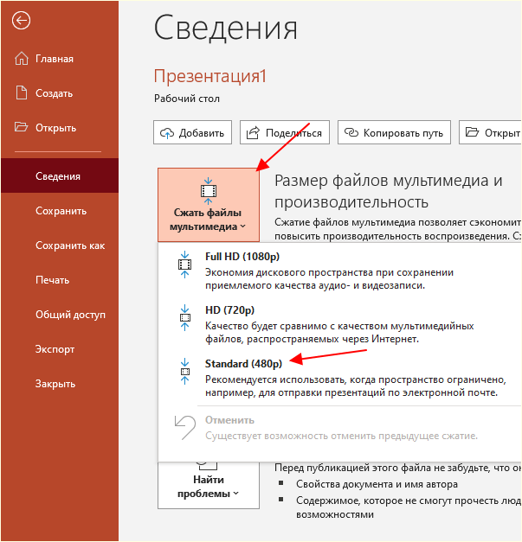Click the disabled Отменить menu entry
Image resolution: width=522 pixels, height=542 pixels.
(340, 428)
